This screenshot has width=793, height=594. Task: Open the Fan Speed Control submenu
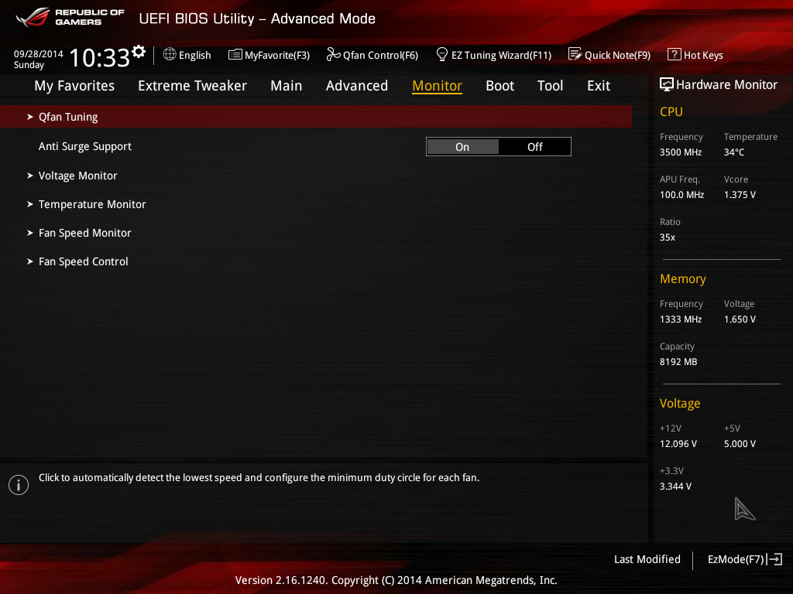[x=77, y=261]
